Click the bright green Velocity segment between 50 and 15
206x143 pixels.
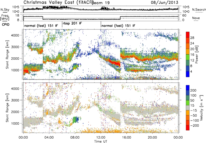[x=188, y=103]
